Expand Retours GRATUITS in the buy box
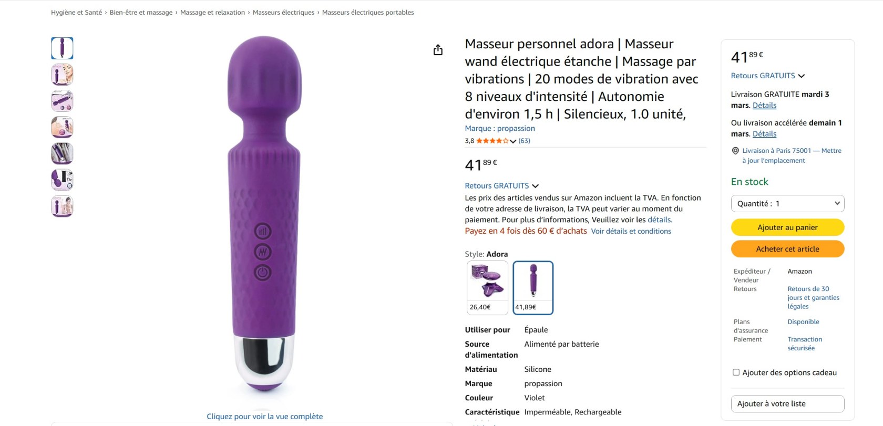The height and width of the screenshot is (426, 883). tap(767, 76)
